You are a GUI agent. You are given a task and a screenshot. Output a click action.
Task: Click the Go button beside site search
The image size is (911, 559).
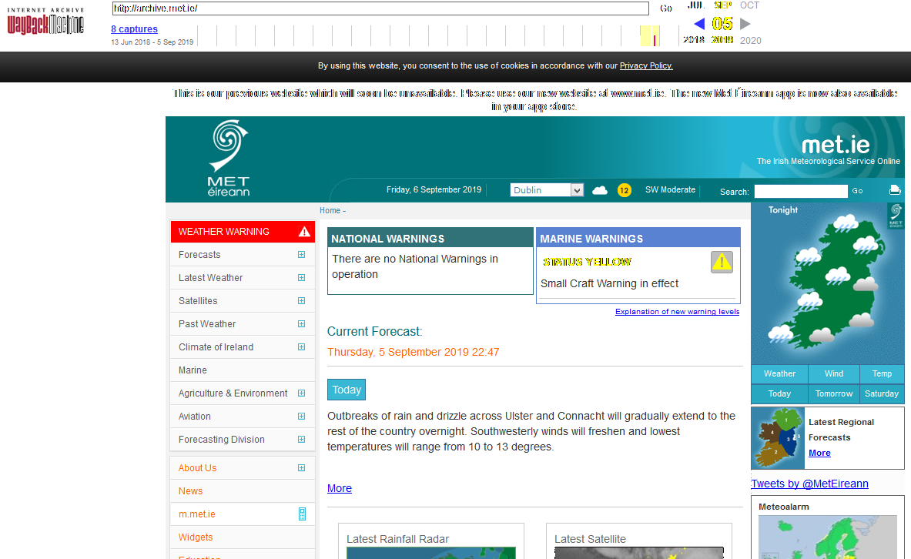(x=858, y=191)
